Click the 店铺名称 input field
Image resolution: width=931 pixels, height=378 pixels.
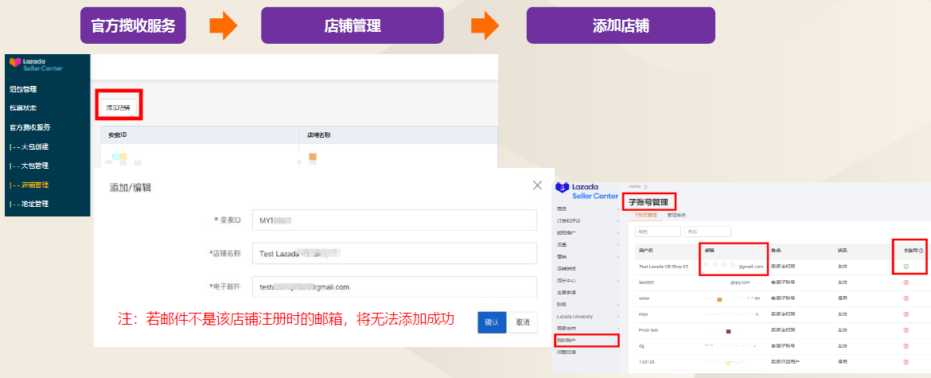(x=394, y=253)
